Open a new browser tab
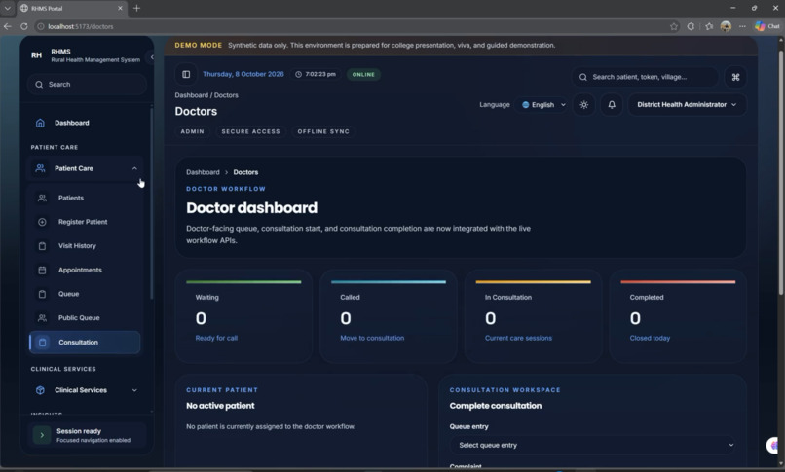Screen dimensions: 785x472 (136, 8)
